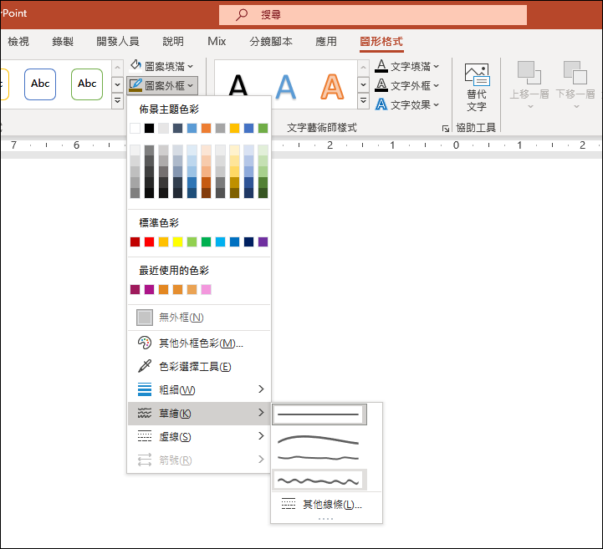603x549 pixels.
Task: Pick the standard purple color swatch
Action: (263, 242)
